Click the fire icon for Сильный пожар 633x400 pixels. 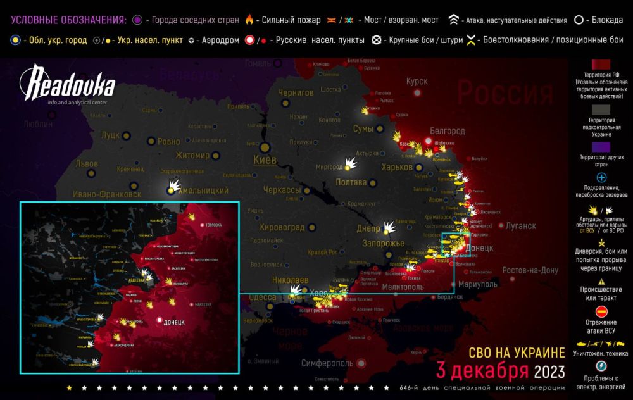pyautogui.click(x=249, y=19)
